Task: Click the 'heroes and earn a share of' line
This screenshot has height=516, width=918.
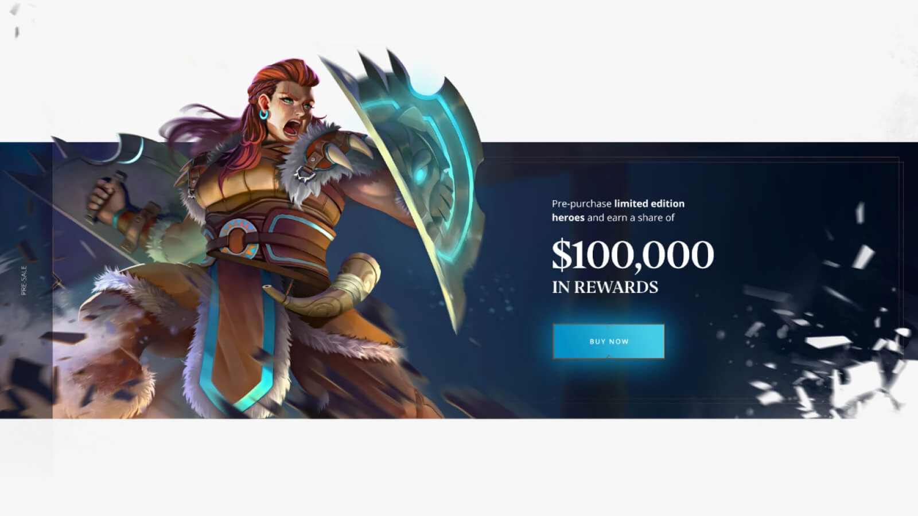Action: pyautogui.click(x=613, y=218)
